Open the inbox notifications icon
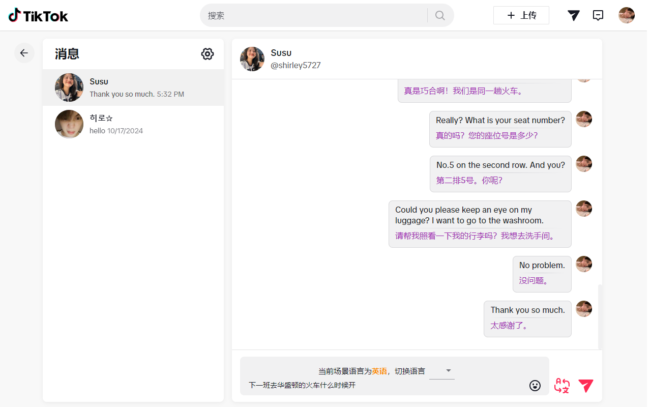The height and width of the screenshot is (407, 651). point(598,15)
